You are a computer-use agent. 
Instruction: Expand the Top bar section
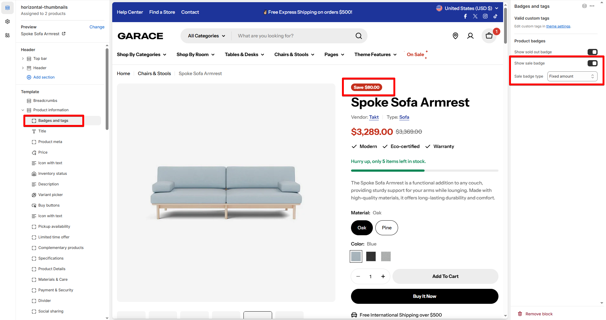23,59
